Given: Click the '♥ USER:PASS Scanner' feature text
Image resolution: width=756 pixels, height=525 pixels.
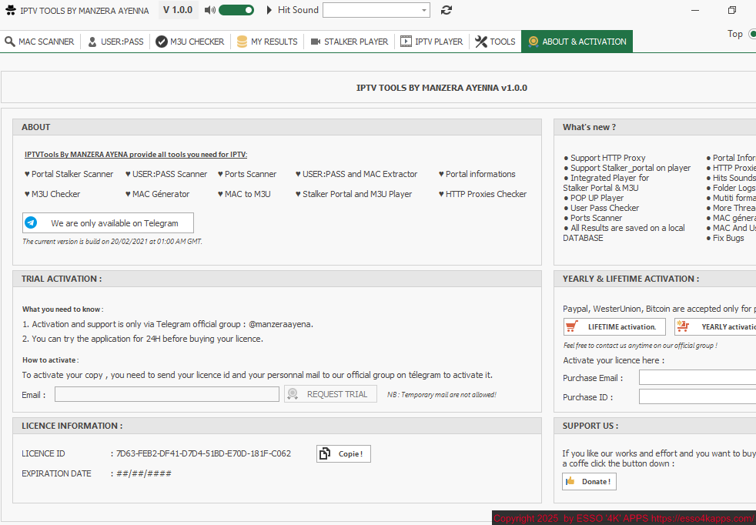Looking at the screenshot, I should pos(166,174).
